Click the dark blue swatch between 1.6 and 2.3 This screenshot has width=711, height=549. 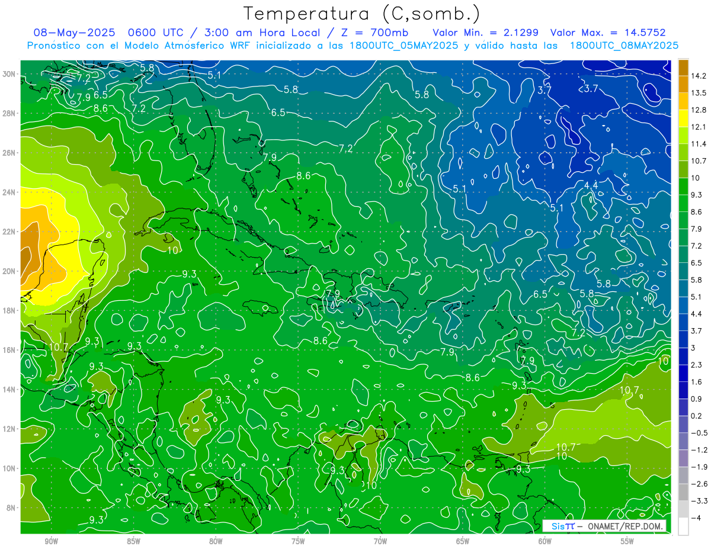pos(683,373)
